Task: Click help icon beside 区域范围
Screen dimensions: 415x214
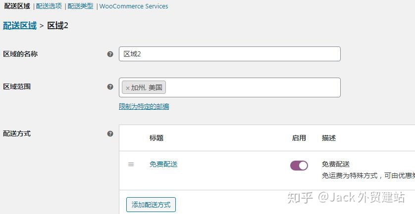Action: 110,87
